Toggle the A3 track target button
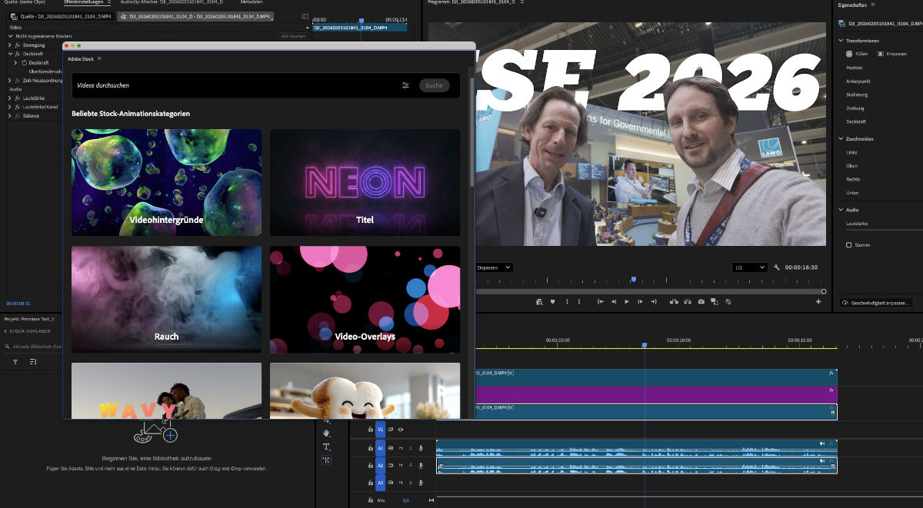The height and width of the screenshot is (508, 923). [380, 483]
